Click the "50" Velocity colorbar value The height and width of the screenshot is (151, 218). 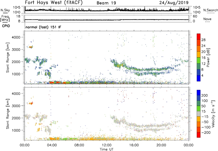[x=204, y=106]
